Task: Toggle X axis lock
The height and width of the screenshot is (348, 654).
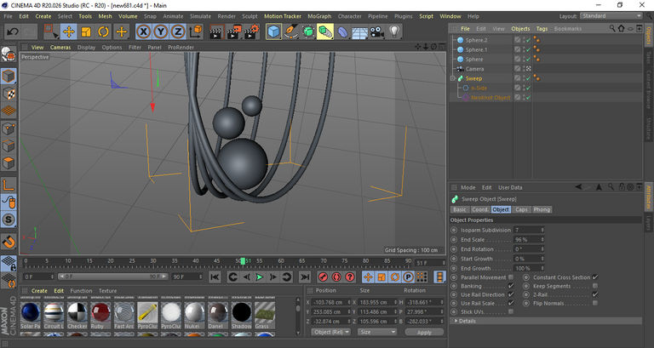Action: (143, 31)
